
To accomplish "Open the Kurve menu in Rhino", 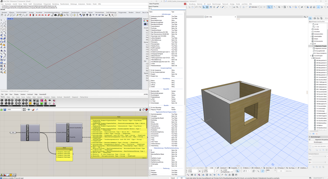I will pos(20,4).
